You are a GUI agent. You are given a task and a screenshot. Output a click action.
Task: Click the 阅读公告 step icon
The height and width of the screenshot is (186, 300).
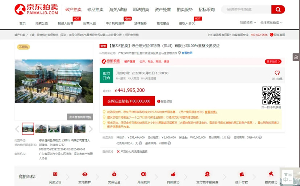point(55,174)
